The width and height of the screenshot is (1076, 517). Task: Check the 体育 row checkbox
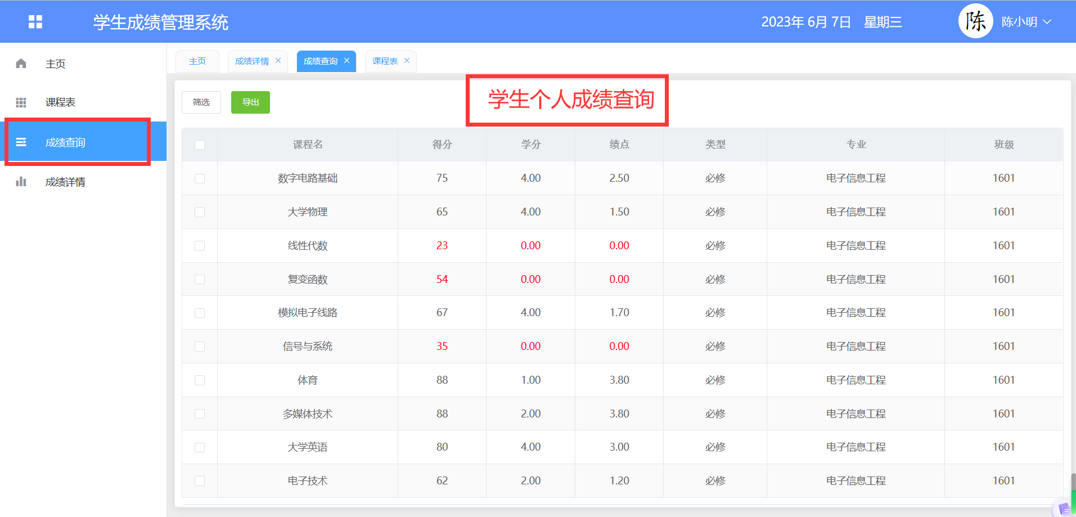[x=200, y=380]
